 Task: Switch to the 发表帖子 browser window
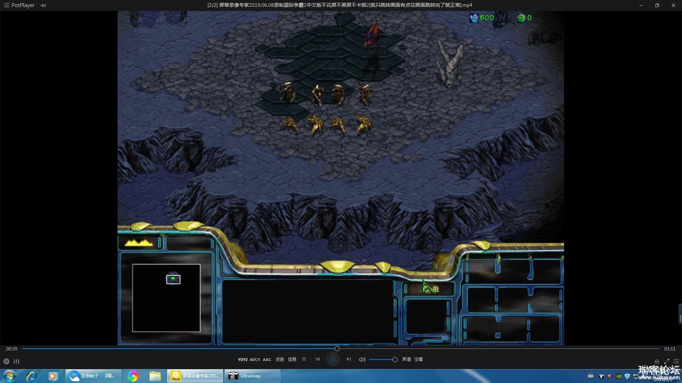pos(93,376)
